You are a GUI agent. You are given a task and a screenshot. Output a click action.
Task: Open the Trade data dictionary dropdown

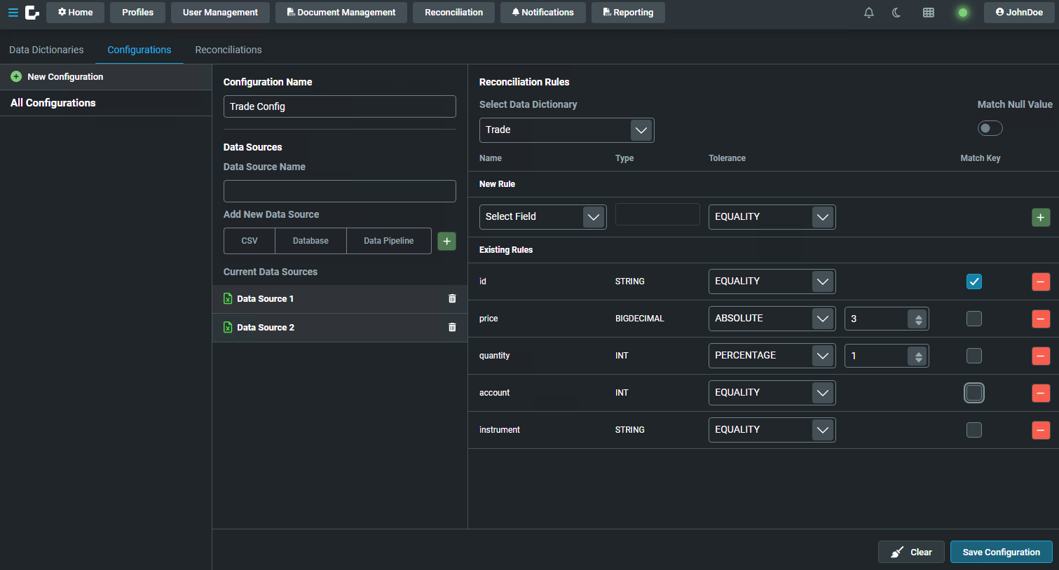pyautogui.click(x=566, y=130)
